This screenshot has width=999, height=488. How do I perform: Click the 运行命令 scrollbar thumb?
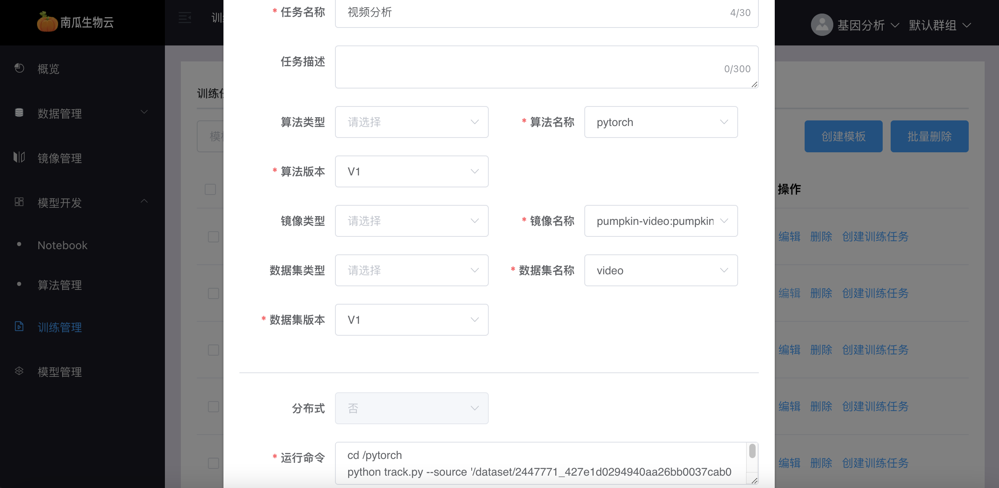[x=752, y=451]
